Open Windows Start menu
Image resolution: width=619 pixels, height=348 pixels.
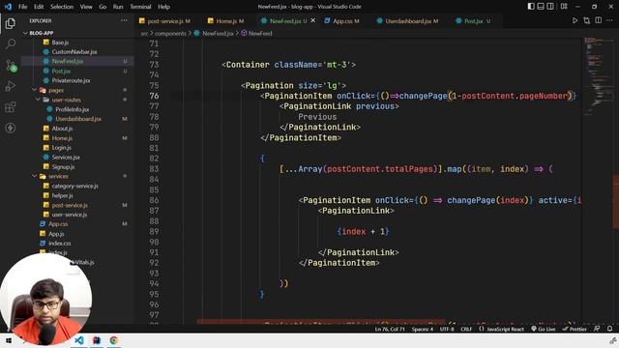(x=9, y=340)
